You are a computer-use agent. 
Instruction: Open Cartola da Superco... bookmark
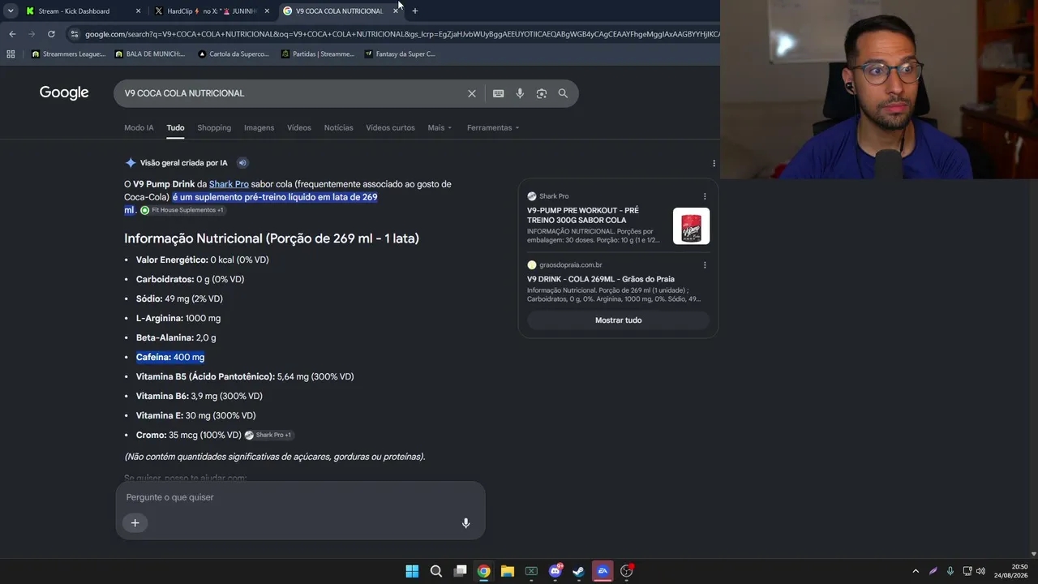click(x=234, y=54)
